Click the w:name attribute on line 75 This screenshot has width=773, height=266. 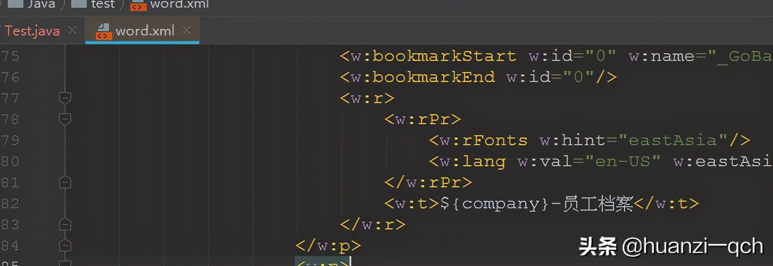662,56
